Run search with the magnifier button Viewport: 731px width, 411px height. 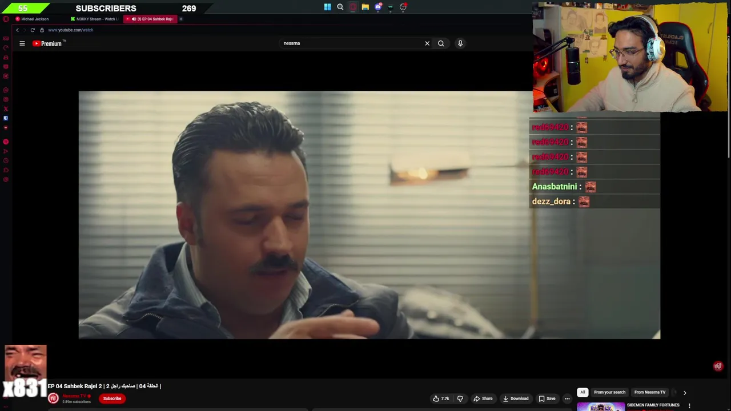point(441,43)
